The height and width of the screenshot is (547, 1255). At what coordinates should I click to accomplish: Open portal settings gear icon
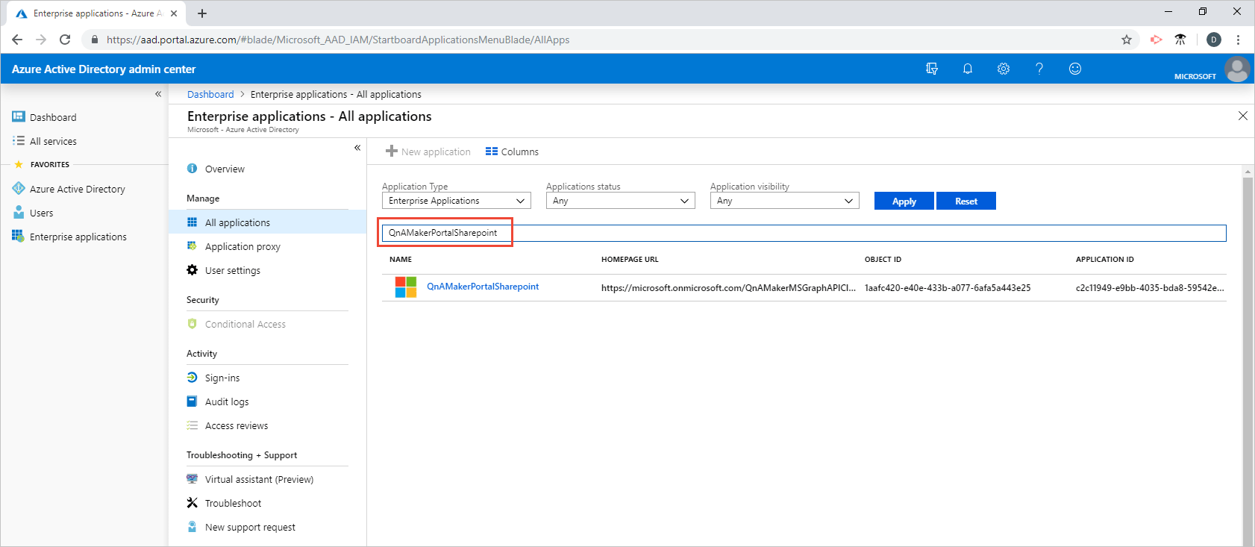click(x=1003, y=69)
